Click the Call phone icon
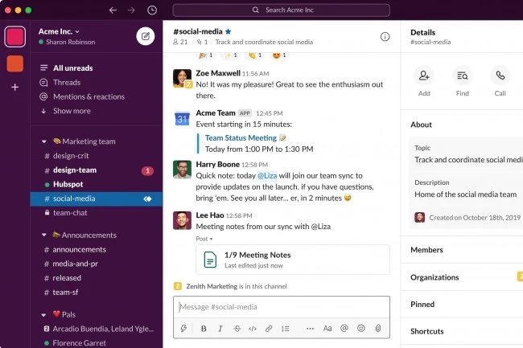 click(x=500, y=76)
